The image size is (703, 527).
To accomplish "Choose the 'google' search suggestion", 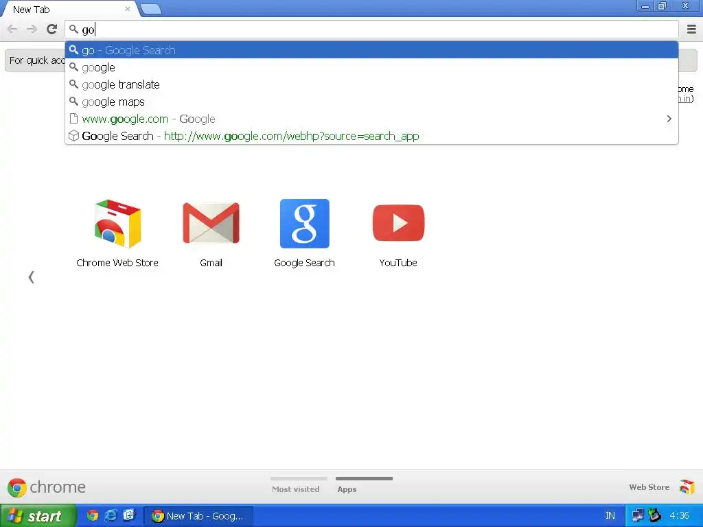I will coord(371,67).
